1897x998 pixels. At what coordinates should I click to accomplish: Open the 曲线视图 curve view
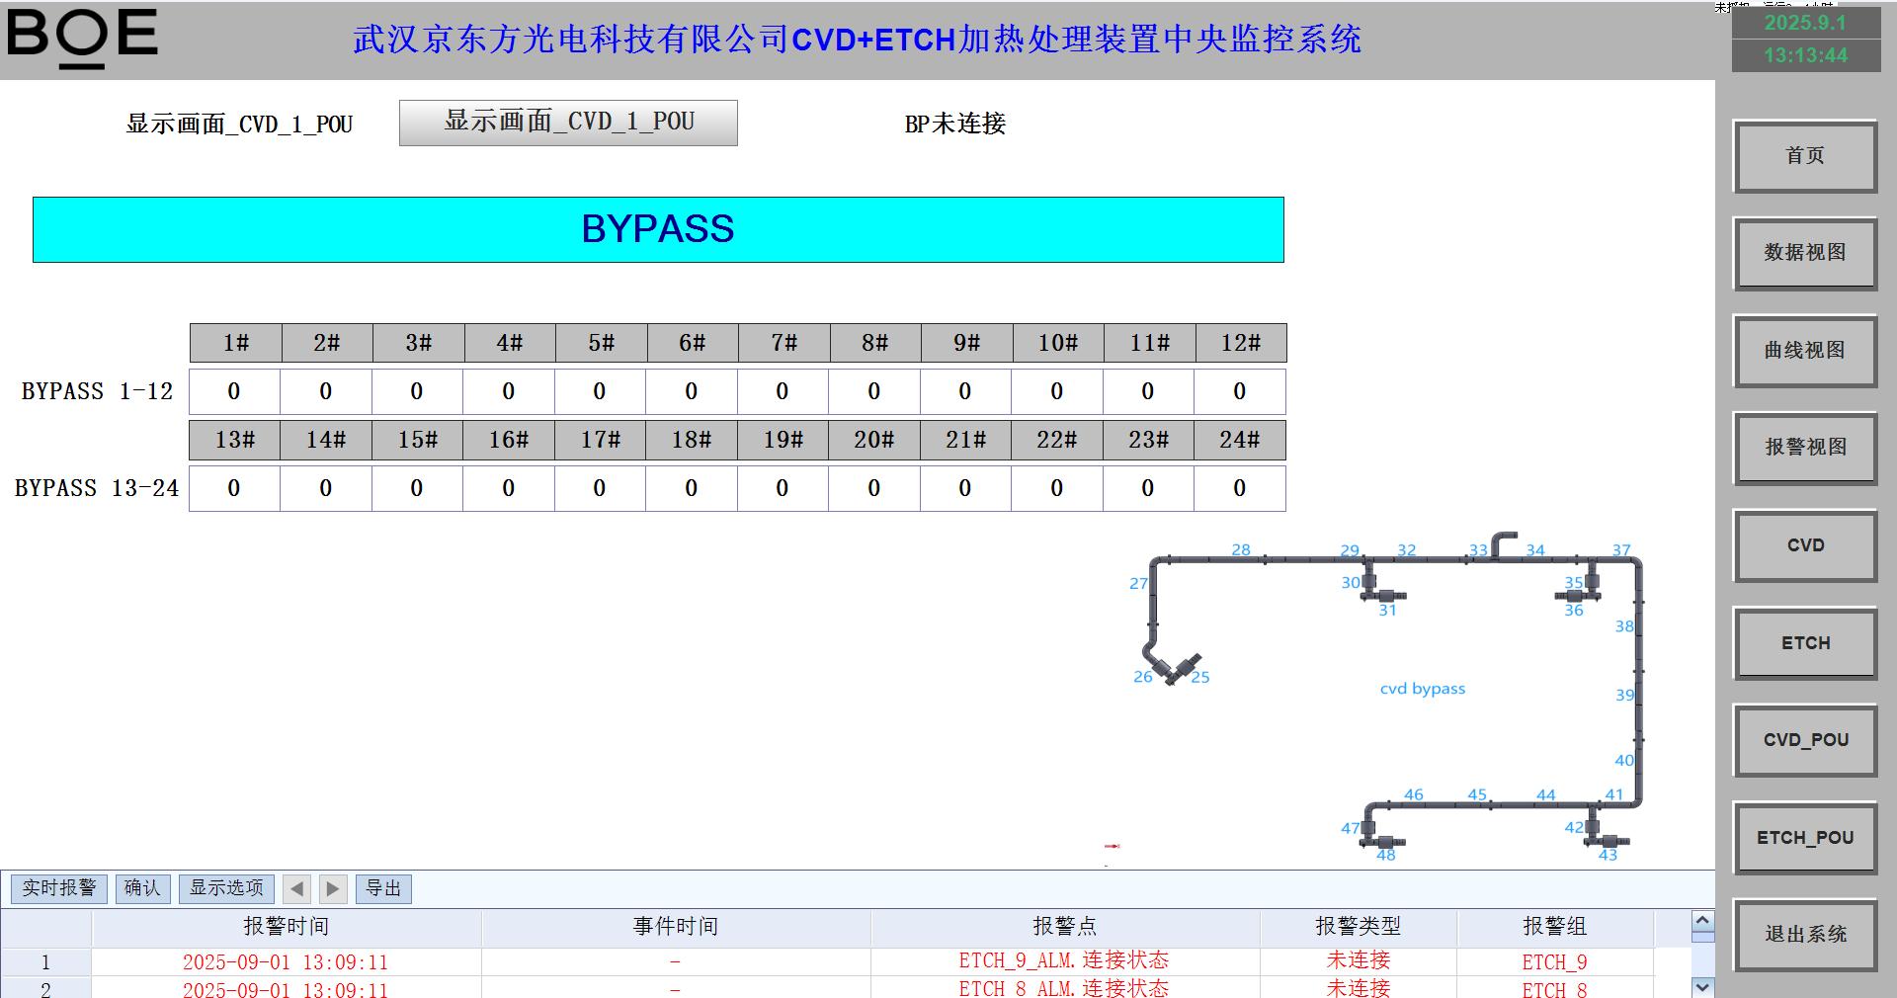[x=1805, y=351]
